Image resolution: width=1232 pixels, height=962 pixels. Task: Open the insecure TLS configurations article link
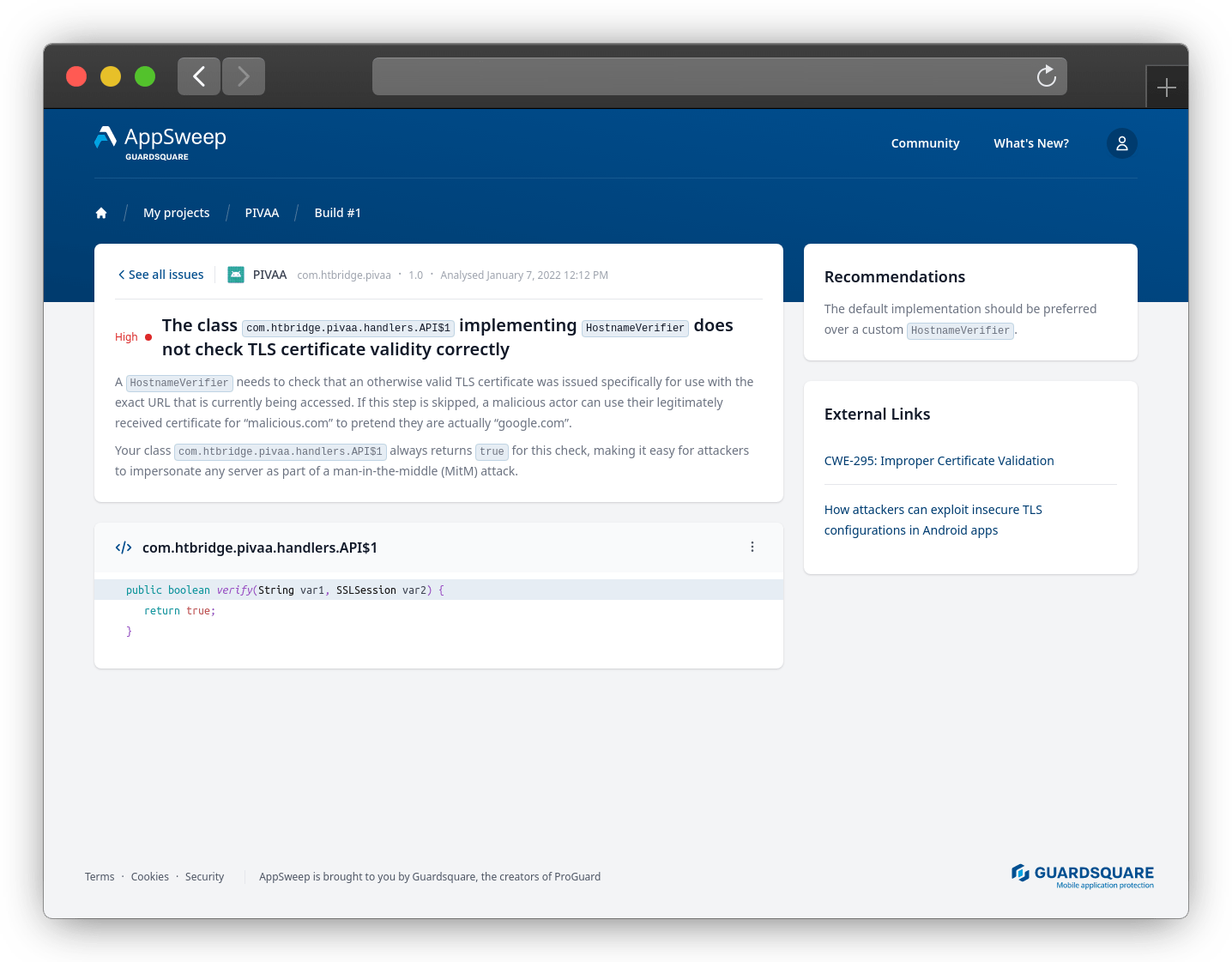pos(933,519)
